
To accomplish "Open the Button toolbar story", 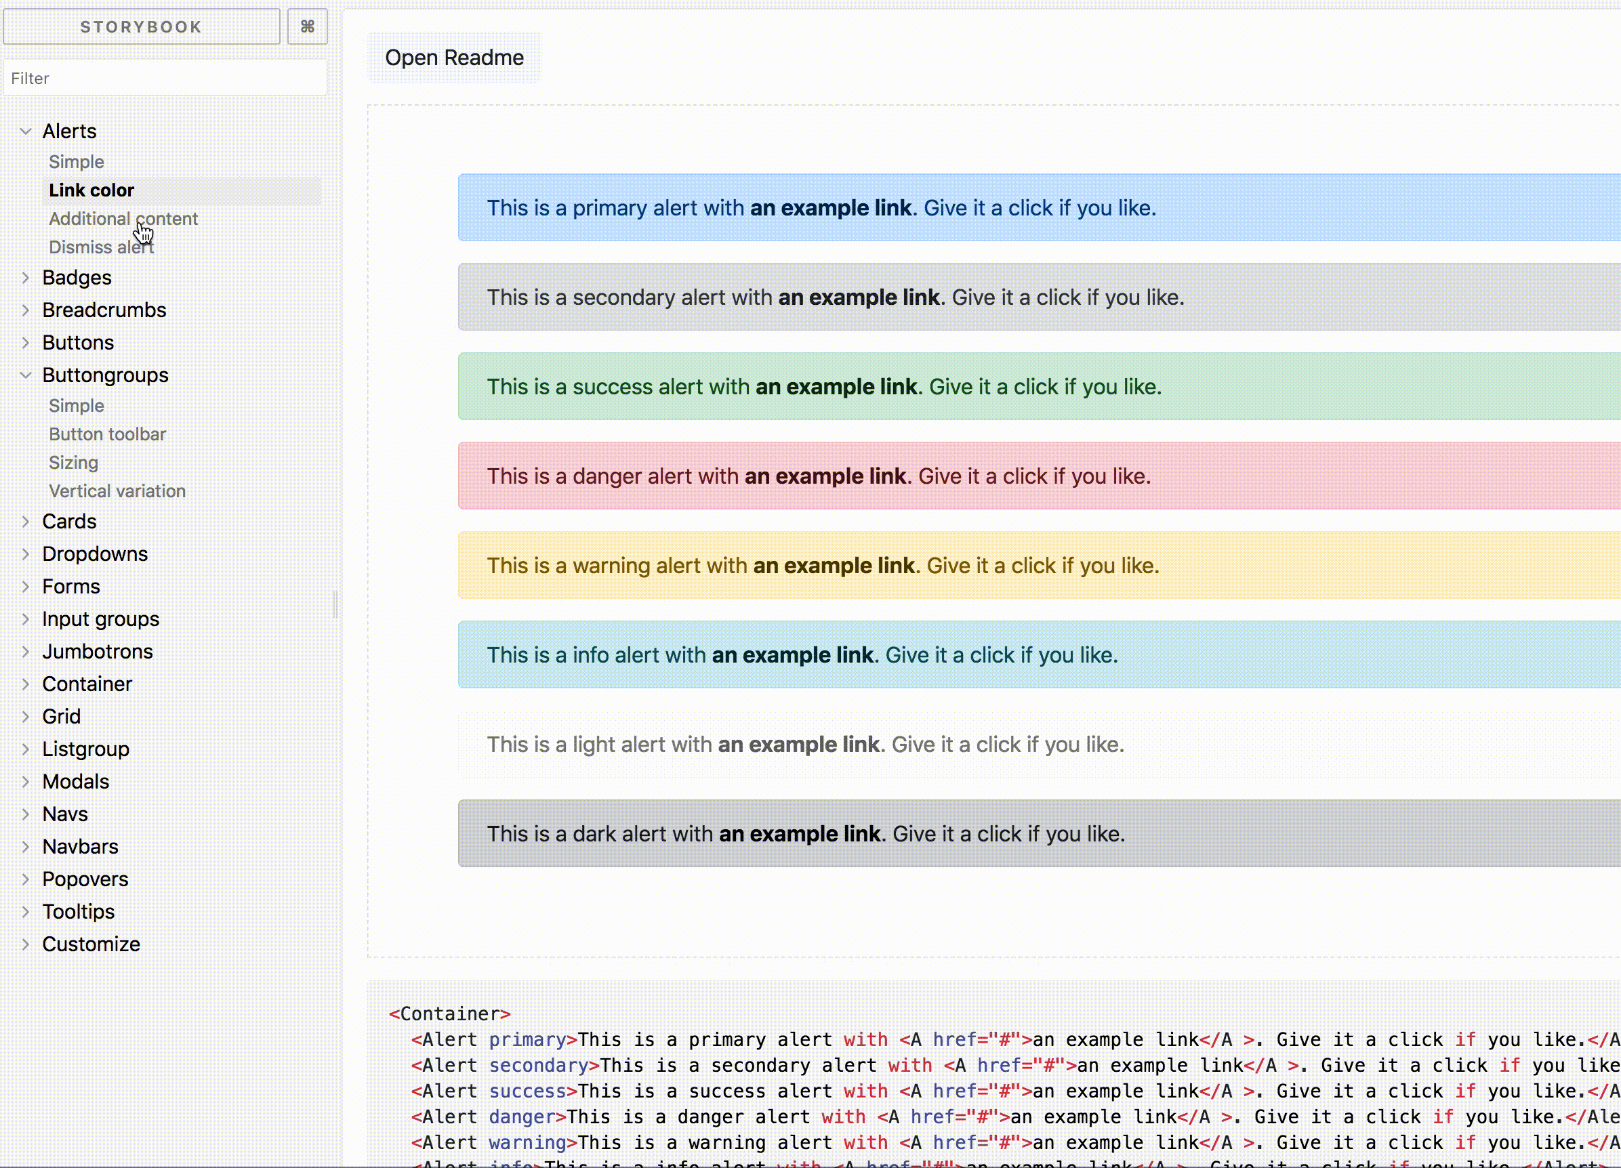I will 107,434.
